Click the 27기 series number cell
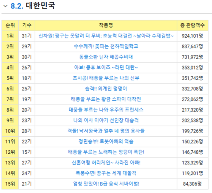This screenshot has height=193, width=212. 27,163
